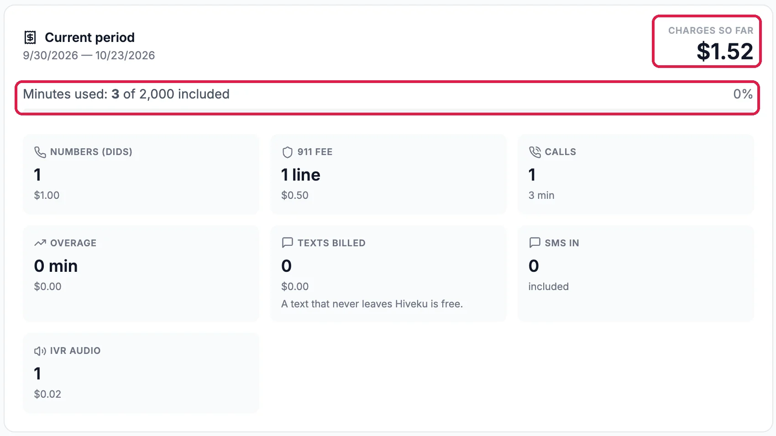776x436 pixels.
Task: Select the Overage card showing 0 min
Action: tap(141, 274)
